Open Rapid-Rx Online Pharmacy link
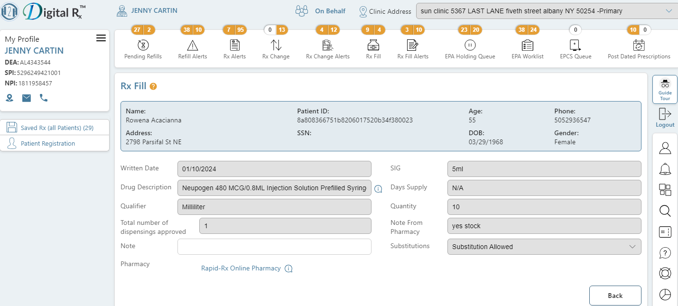The width and height of the screenshot is (678, 306). tap(241, 269)
